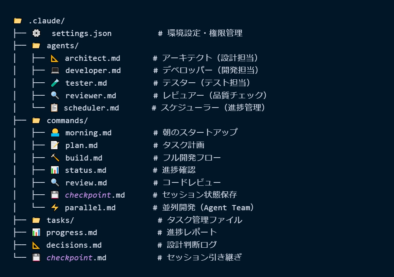The height and width of the screenshot is (277, 394).
Task: Open the status.md file
Action: [86, 170]
